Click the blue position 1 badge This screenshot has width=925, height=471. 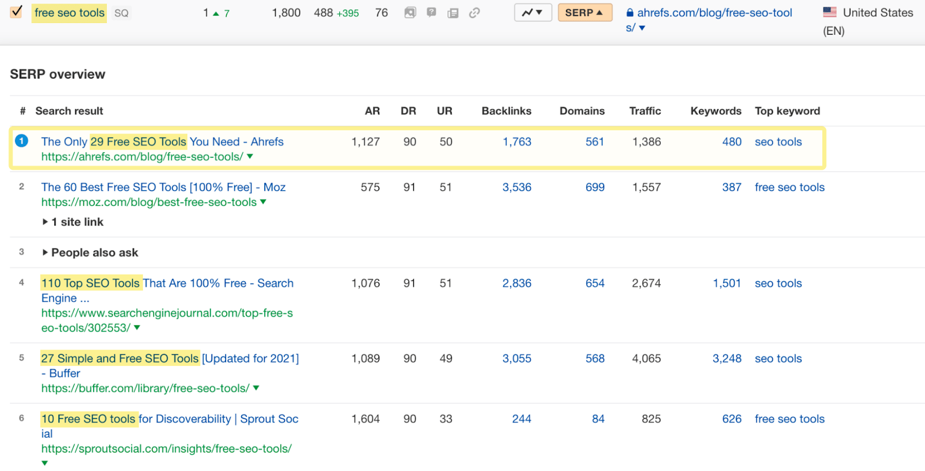tap(21, 141)
